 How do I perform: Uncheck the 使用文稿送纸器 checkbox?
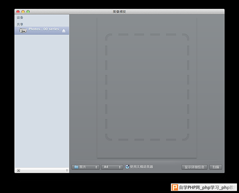coord(127,167)
